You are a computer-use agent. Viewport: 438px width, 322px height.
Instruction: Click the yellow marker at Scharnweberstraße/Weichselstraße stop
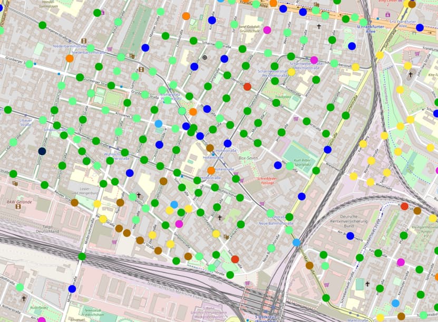coord(291,72)
